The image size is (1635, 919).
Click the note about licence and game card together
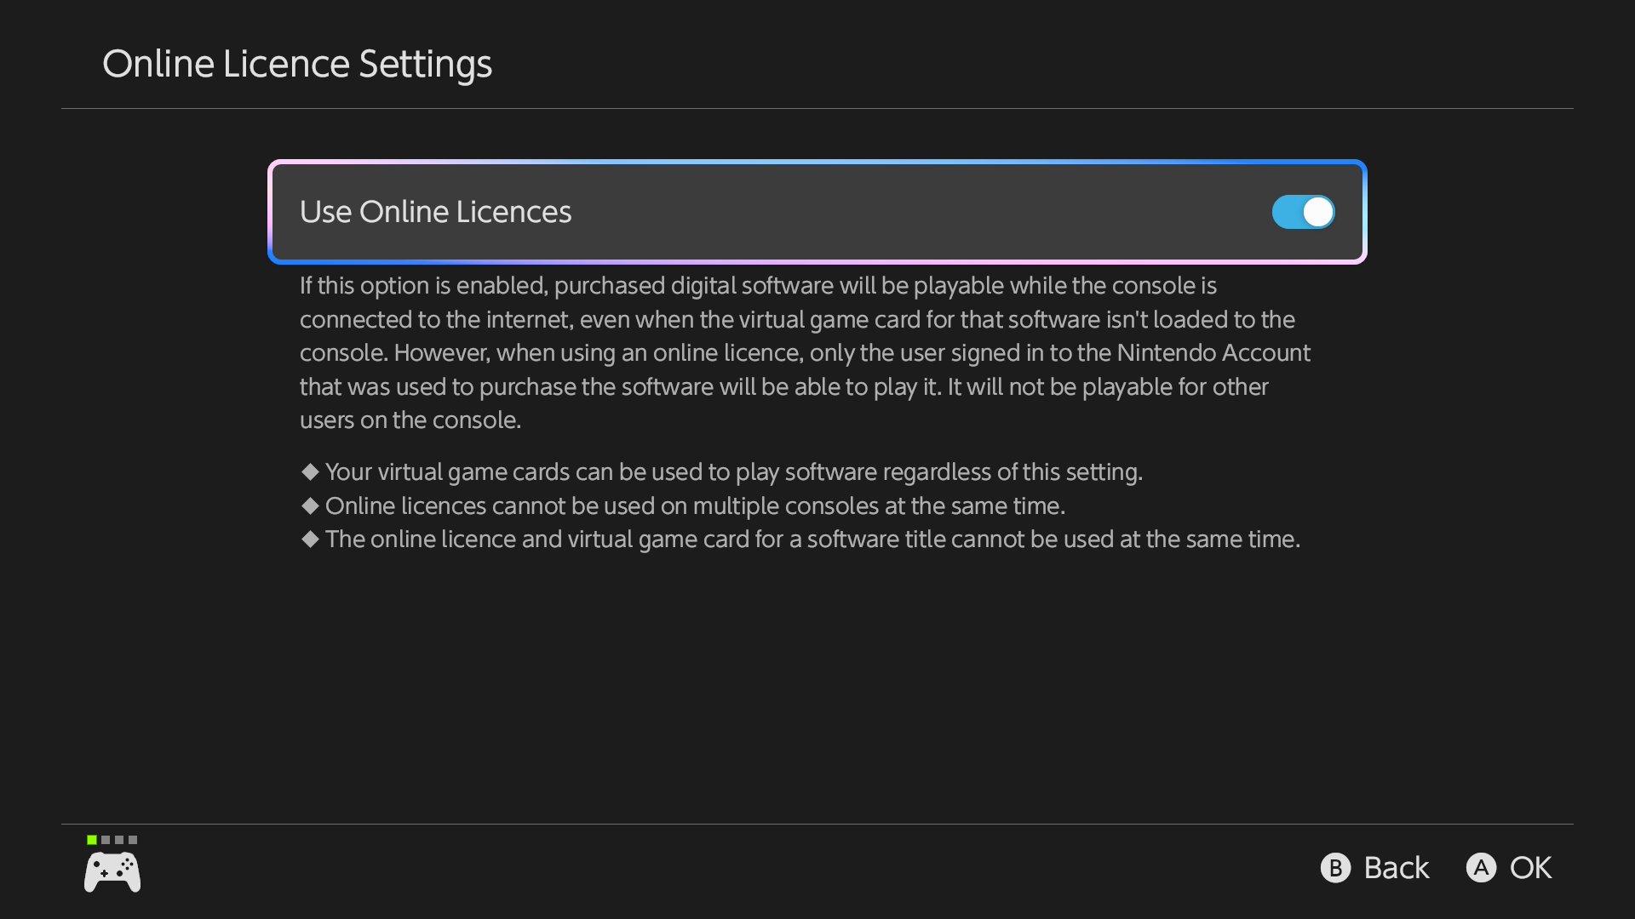[x=812, y=539]
